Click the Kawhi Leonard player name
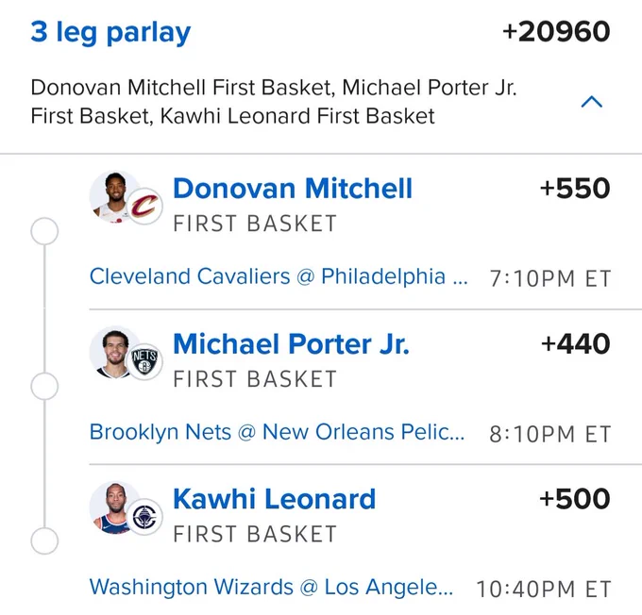The height and width of the screenshot is (615, 642). [x=275, y=499]
